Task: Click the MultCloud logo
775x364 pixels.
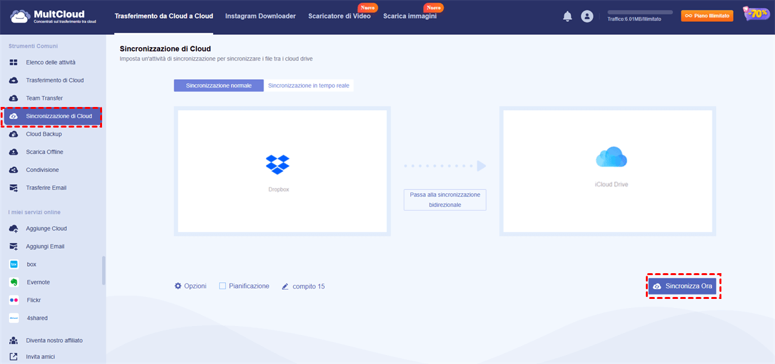Action: click(52, 16)
